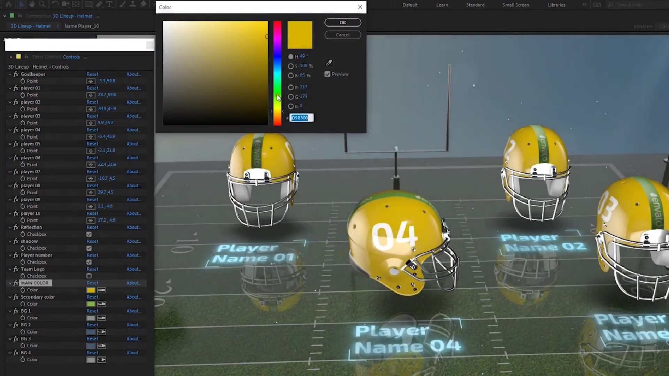Confirm the color with OK
669x376 pixels.
click(x=343, y=23)
